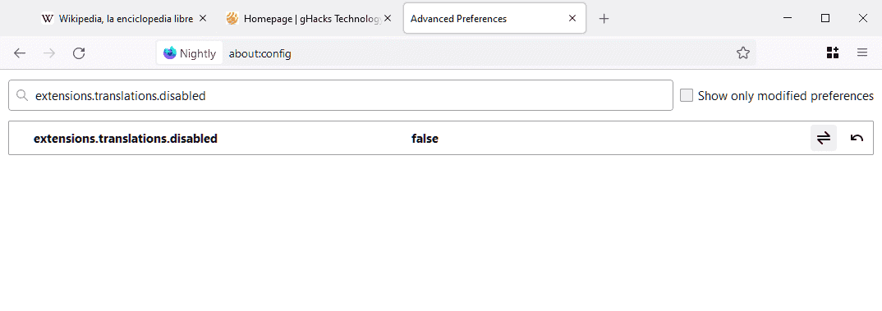This screenshot has width=882, height=311.
Task: Enable Show only modified preferences checkbox
Action: (687, 95)
